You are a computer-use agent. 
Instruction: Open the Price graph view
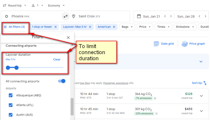193,44
